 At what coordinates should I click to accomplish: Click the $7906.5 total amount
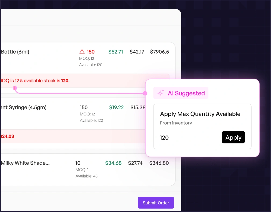pos(159,52)
